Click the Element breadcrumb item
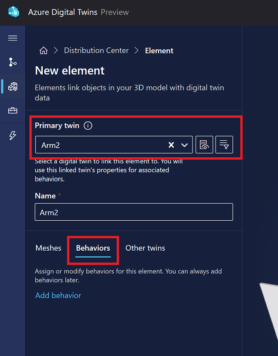 (159, 51)
